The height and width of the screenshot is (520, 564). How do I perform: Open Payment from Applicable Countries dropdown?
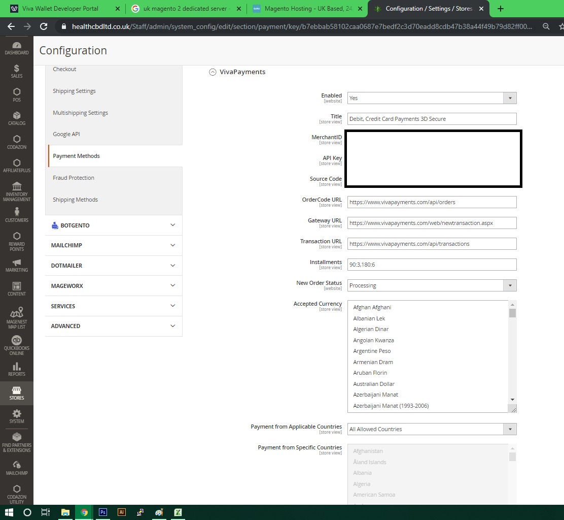click(432, 429)
